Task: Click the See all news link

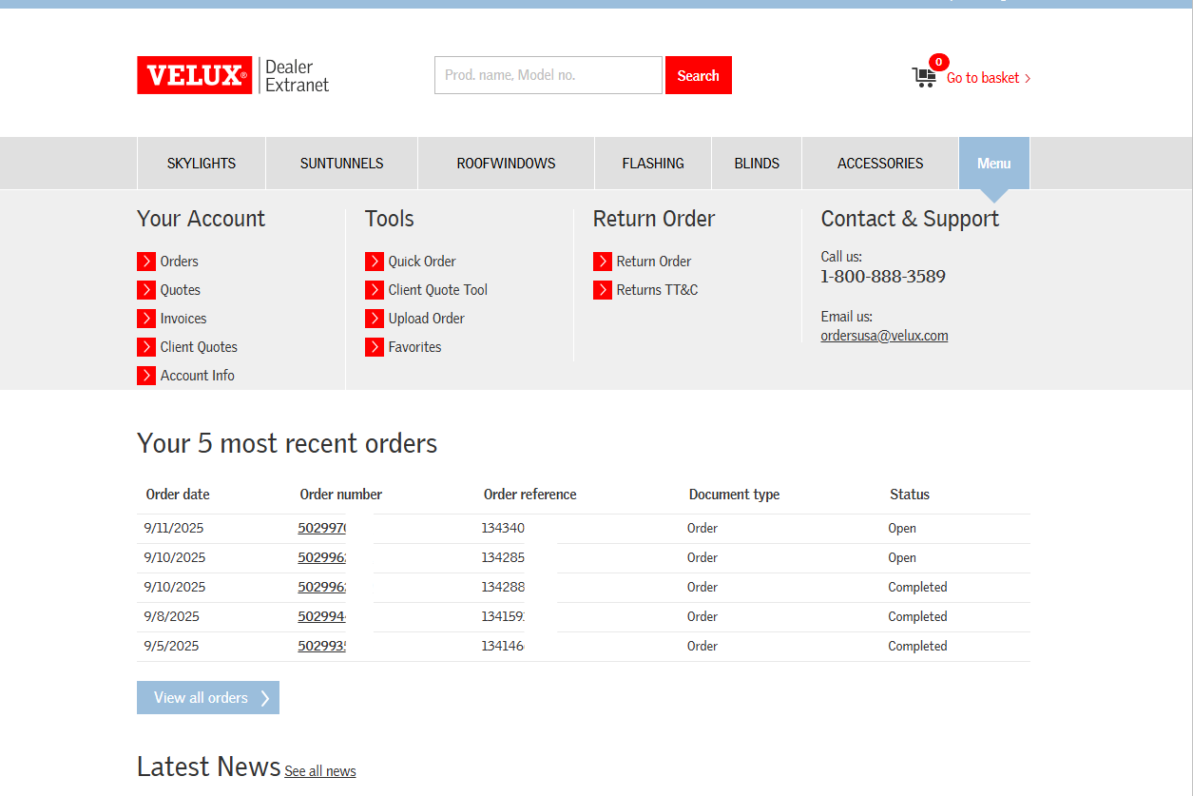Action: click(320, 771)
